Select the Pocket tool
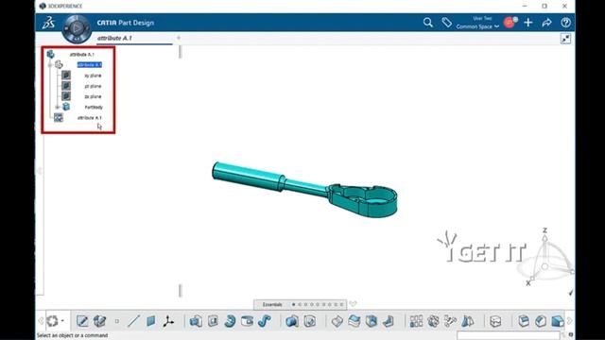 tap(213, 321)
